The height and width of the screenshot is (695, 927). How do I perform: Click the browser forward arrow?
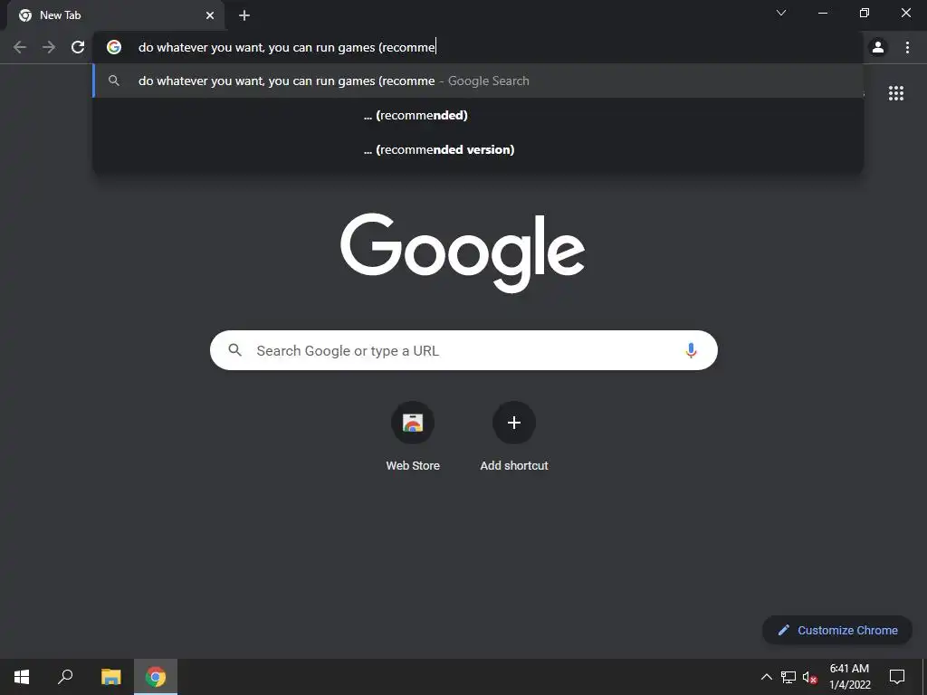(49, 47)
